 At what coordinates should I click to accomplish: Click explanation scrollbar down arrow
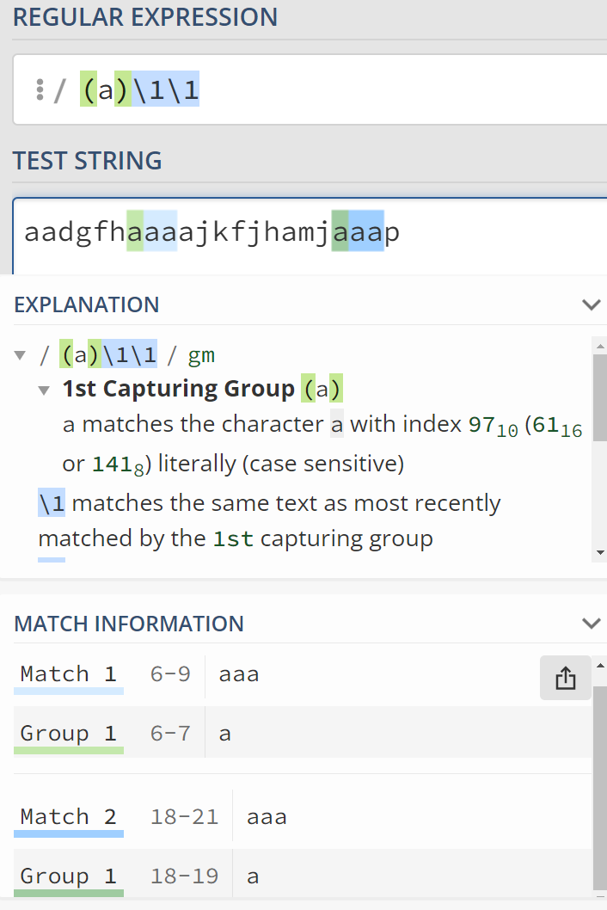click(x=600, y=553)
